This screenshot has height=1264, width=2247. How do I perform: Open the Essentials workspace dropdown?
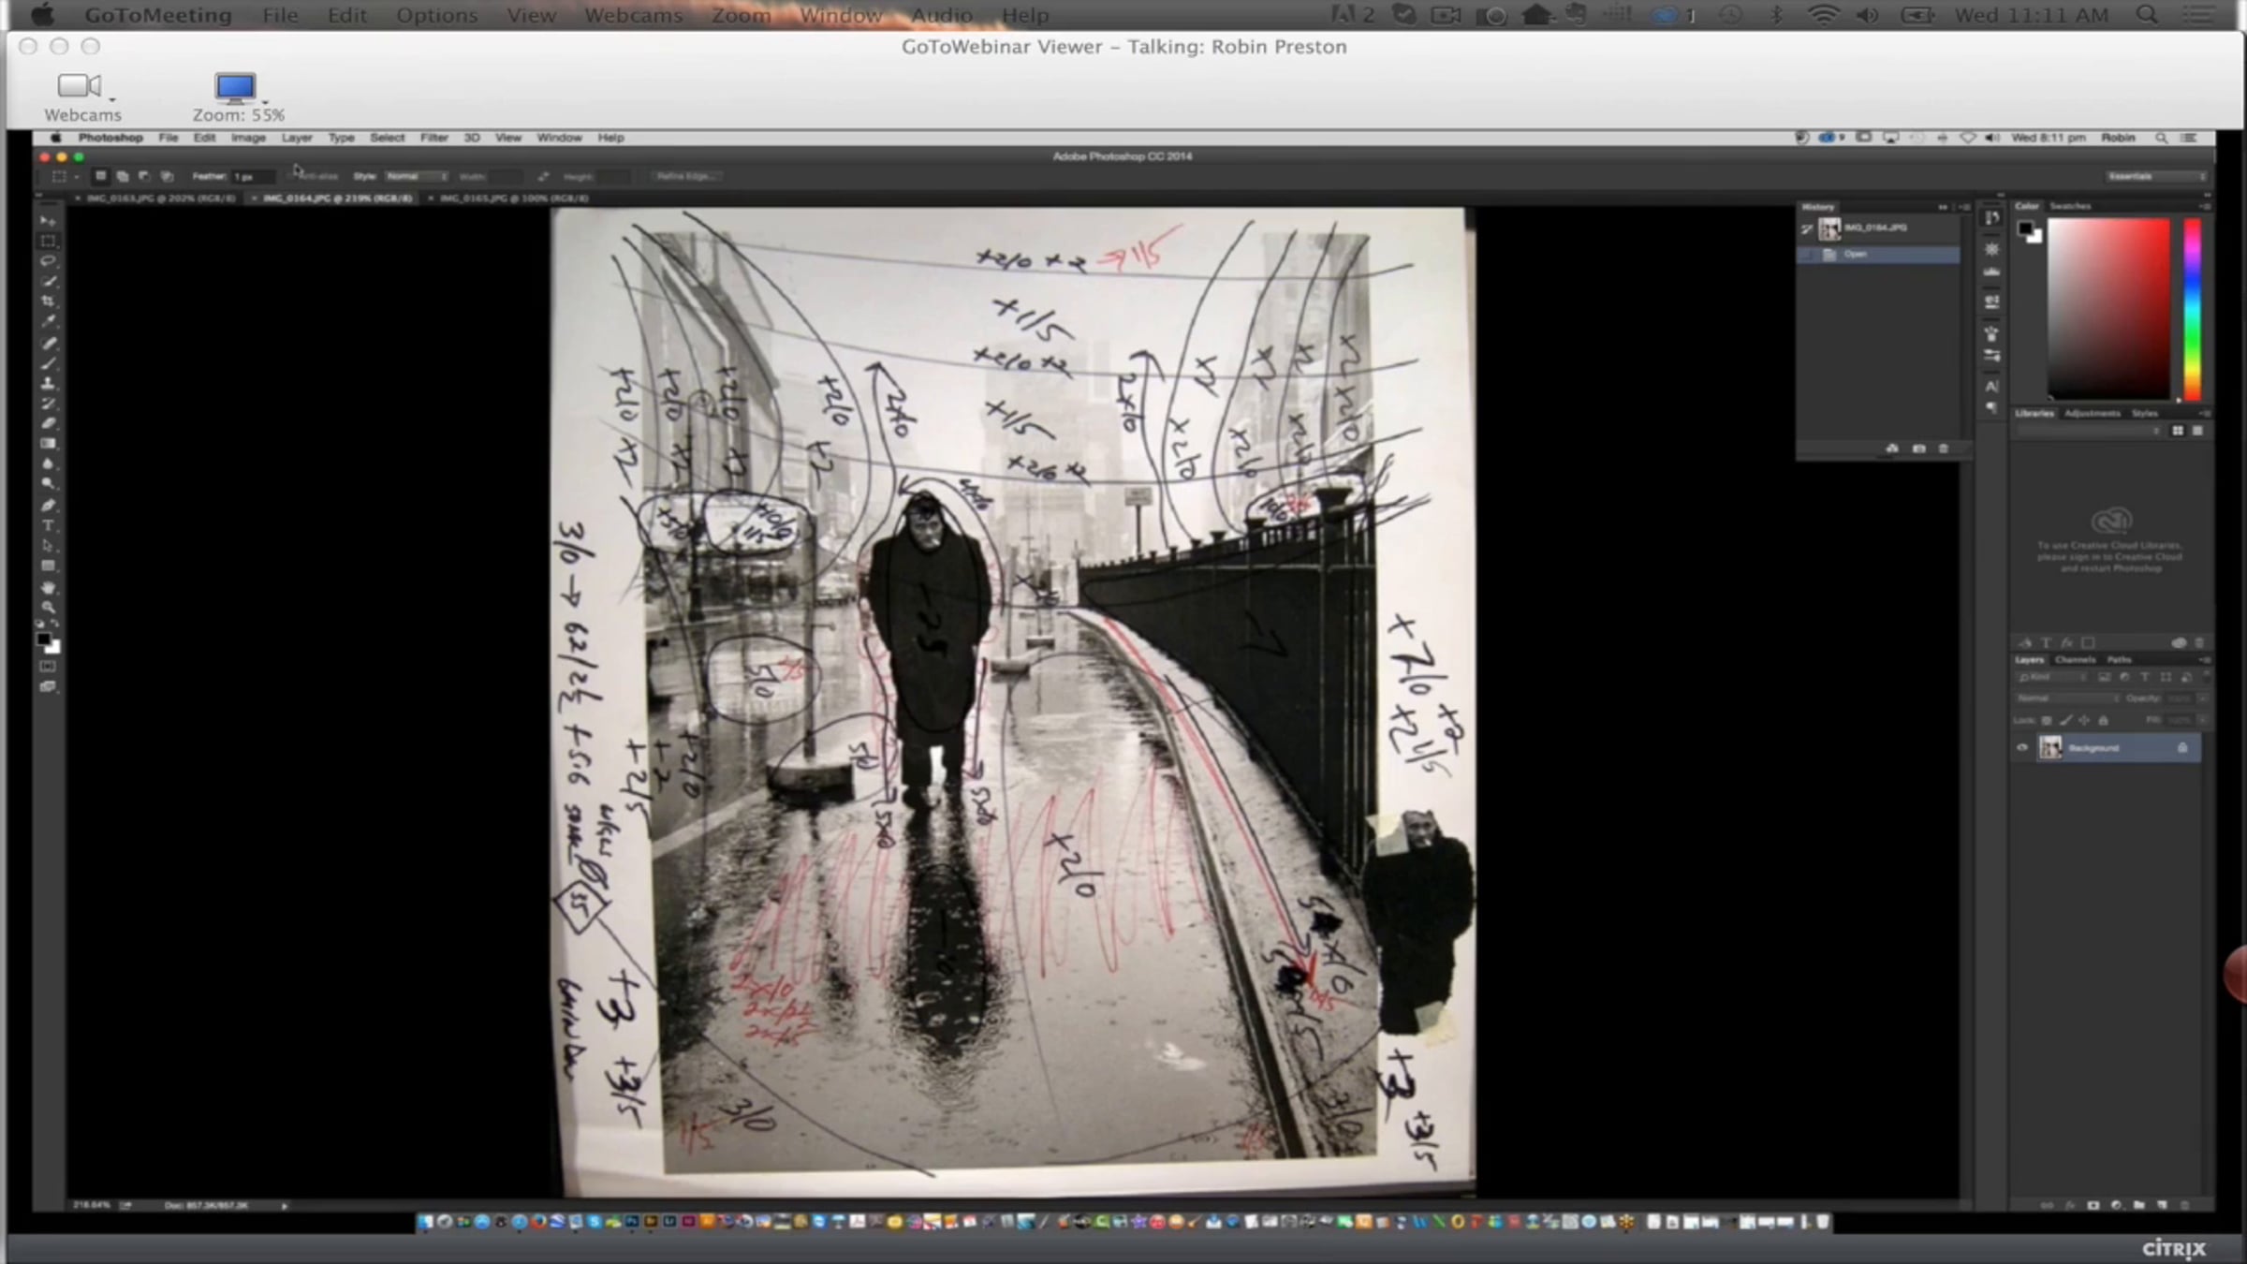click(x=2155, y=176)
